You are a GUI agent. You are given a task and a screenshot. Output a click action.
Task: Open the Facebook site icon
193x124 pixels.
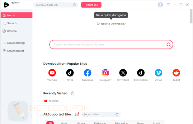pos(87,73)
